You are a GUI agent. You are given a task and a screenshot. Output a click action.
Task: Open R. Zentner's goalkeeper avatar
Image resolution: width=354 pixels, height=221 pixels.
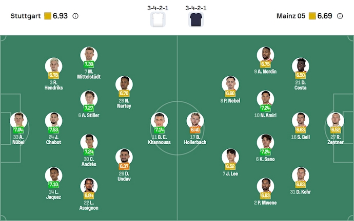(x=336, y=121)
